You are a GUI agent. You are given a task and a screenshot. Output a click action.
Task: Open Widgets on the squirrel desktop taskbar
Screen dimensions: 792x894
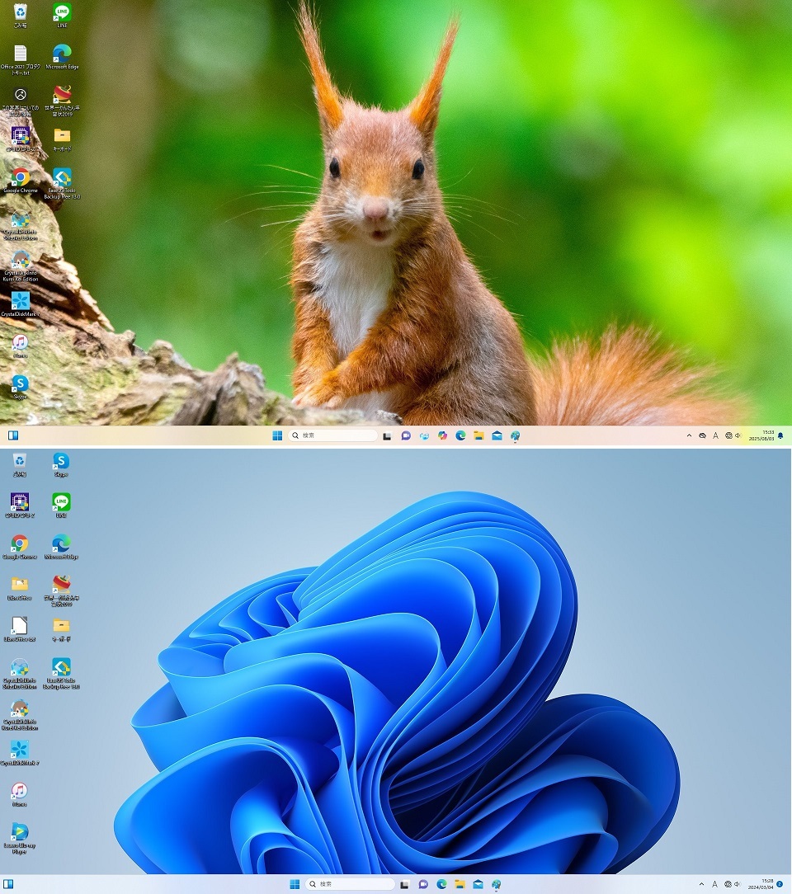point(13,435)
